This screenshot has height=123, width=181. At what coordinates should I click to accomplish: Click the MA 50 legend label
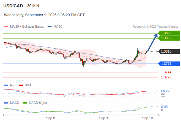(x=58, y=27)
